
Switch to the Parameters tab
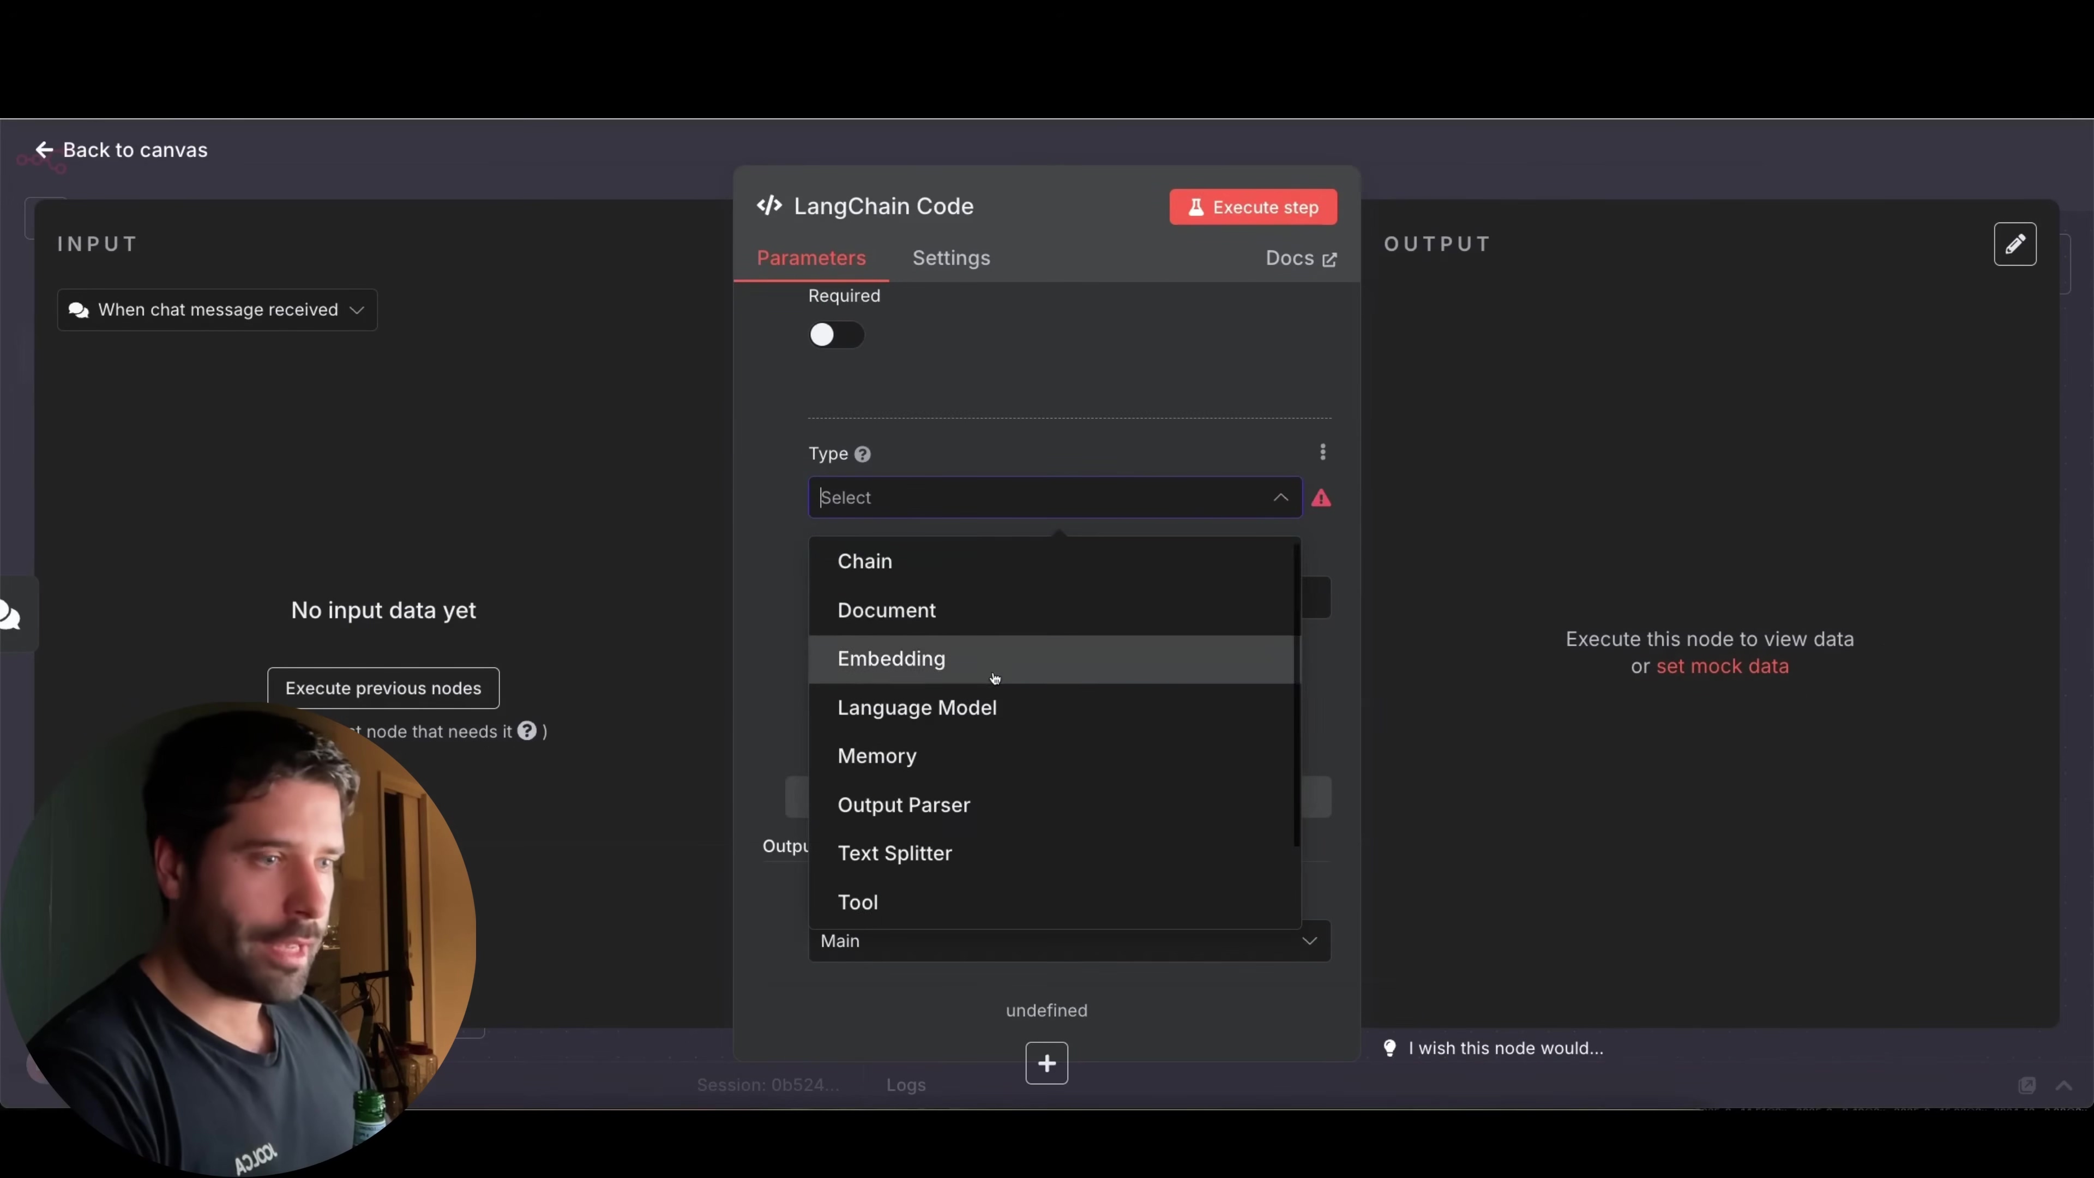[x=810, y=258]
